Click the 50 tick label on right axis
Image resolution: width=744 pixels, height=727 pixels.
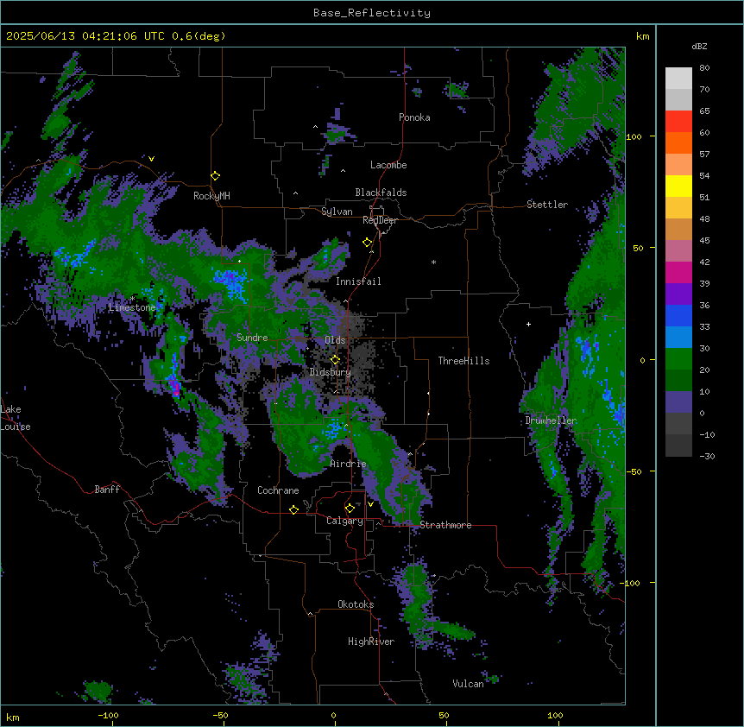point(638,248)
